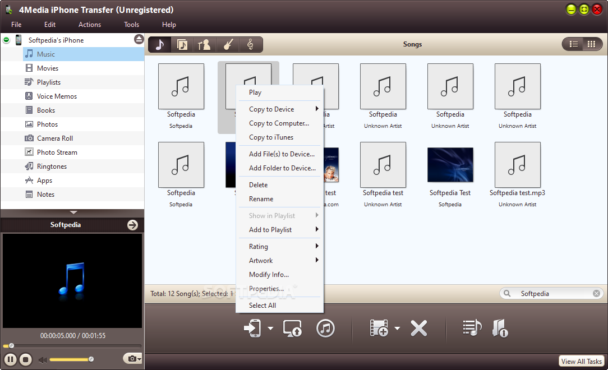Switch to list view mode
This screenshot has height=370, width=608.
pos(573,44)
